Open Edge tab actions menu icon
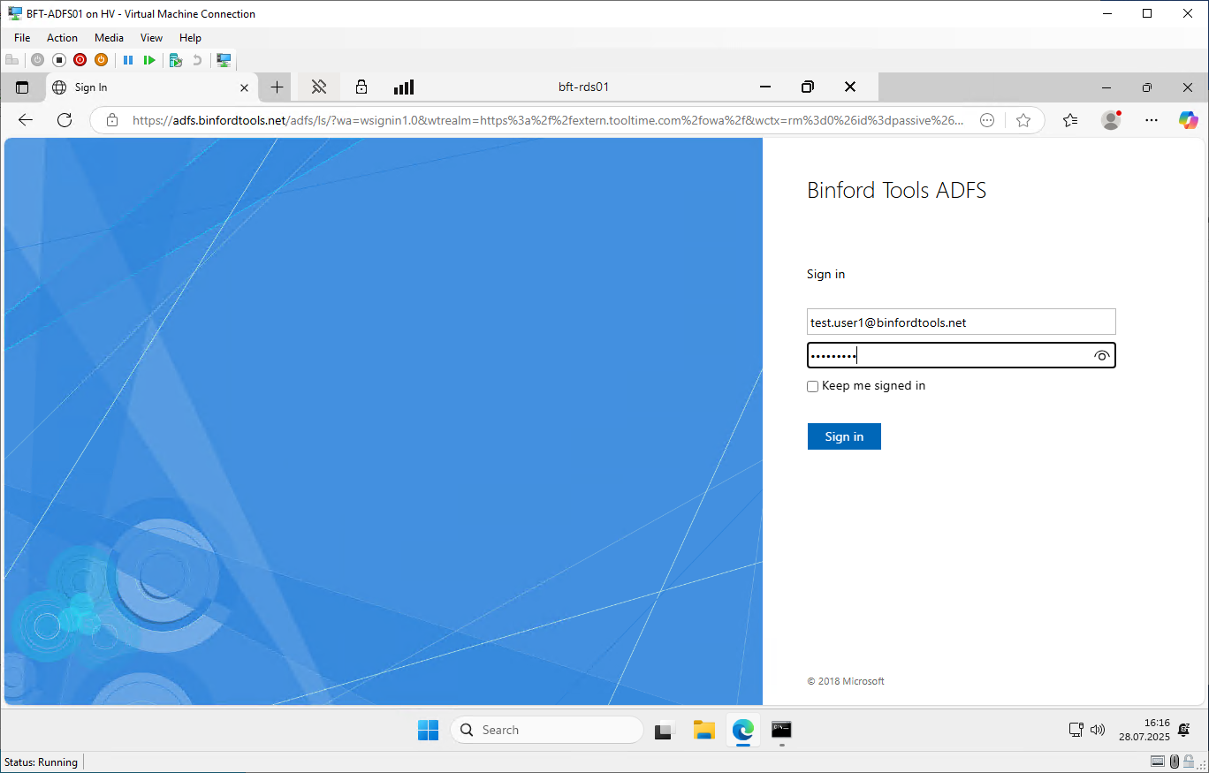This screenshot has height=773, width=1209. coord(22,87)
